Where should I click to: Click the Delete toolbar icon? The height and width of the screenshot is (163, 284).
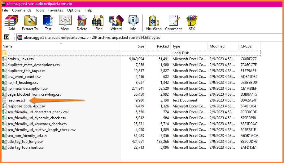(x=82, y=23)
